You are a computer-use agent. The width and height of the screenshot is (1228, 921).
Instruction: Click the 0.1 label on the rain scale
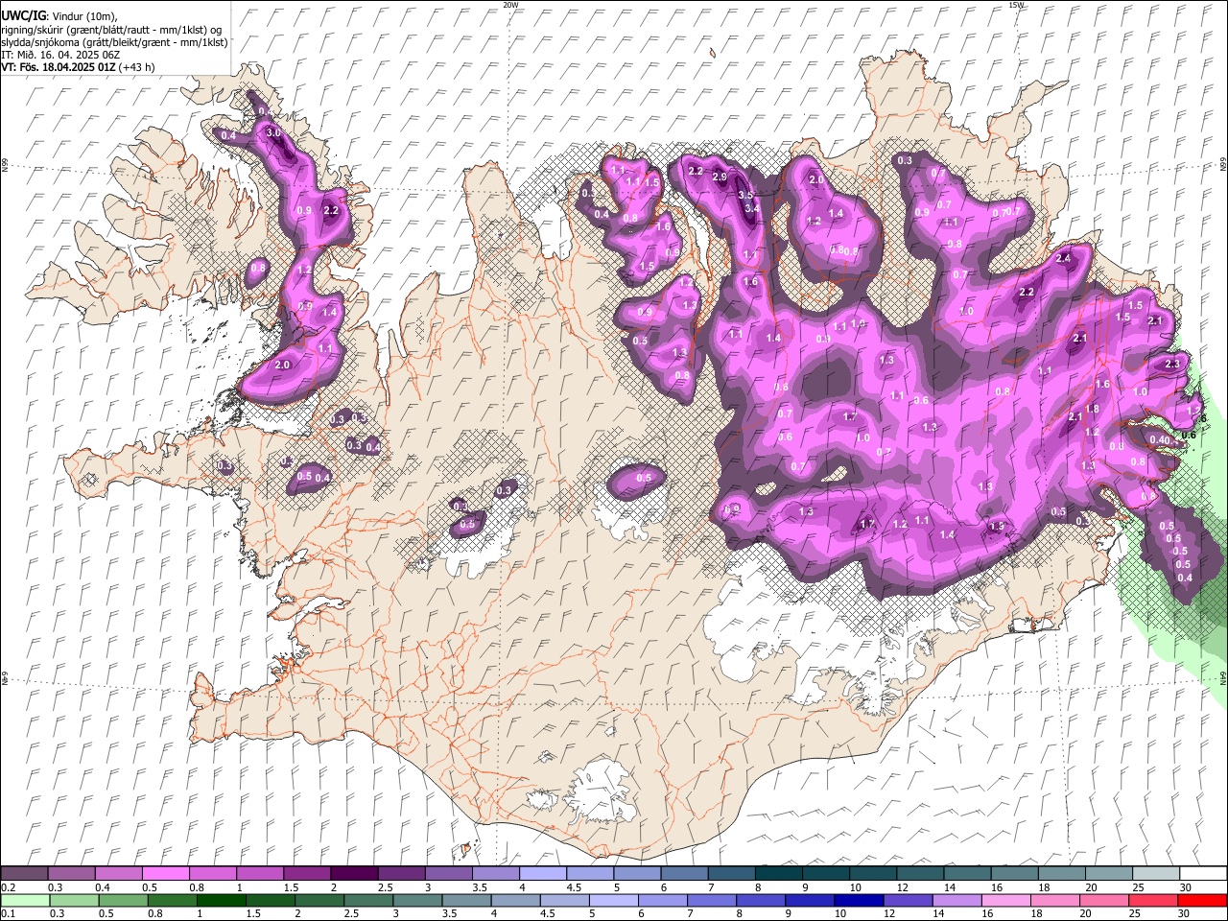click(x=9, y=914)
